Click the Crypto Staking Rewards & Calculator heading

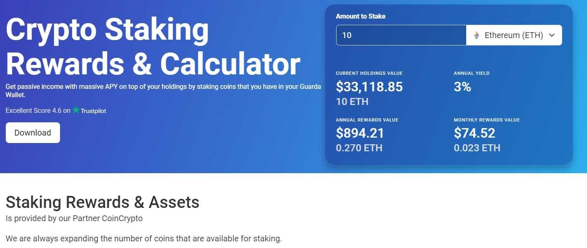pos(153,47)
